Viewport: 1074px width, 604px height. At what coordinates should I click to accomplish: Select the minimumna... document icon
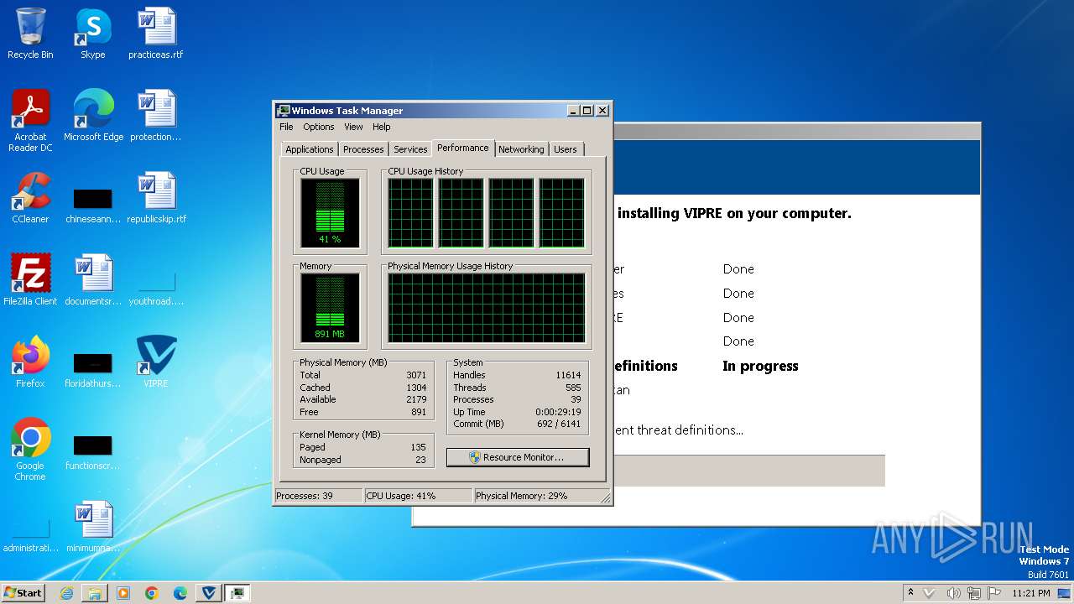pyautogui.click(x=93, y=527)
